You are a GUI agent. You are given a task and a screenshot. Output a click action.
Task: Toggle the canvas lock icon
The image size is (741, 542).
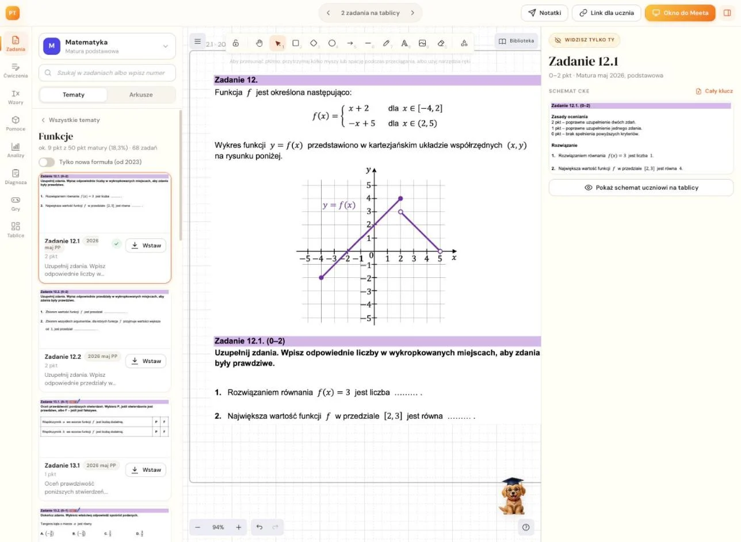(236, 43)
